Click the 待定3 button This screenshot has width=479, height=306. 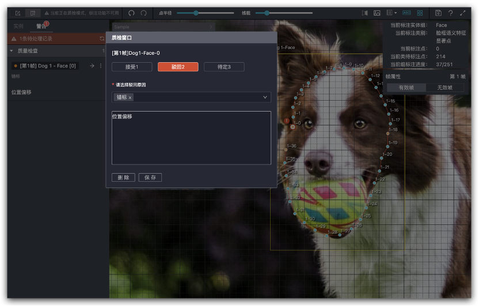tap(224, 67)
